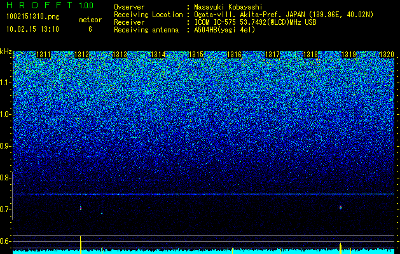Click the 0.6 kHz axis label

tap(5, 241)
